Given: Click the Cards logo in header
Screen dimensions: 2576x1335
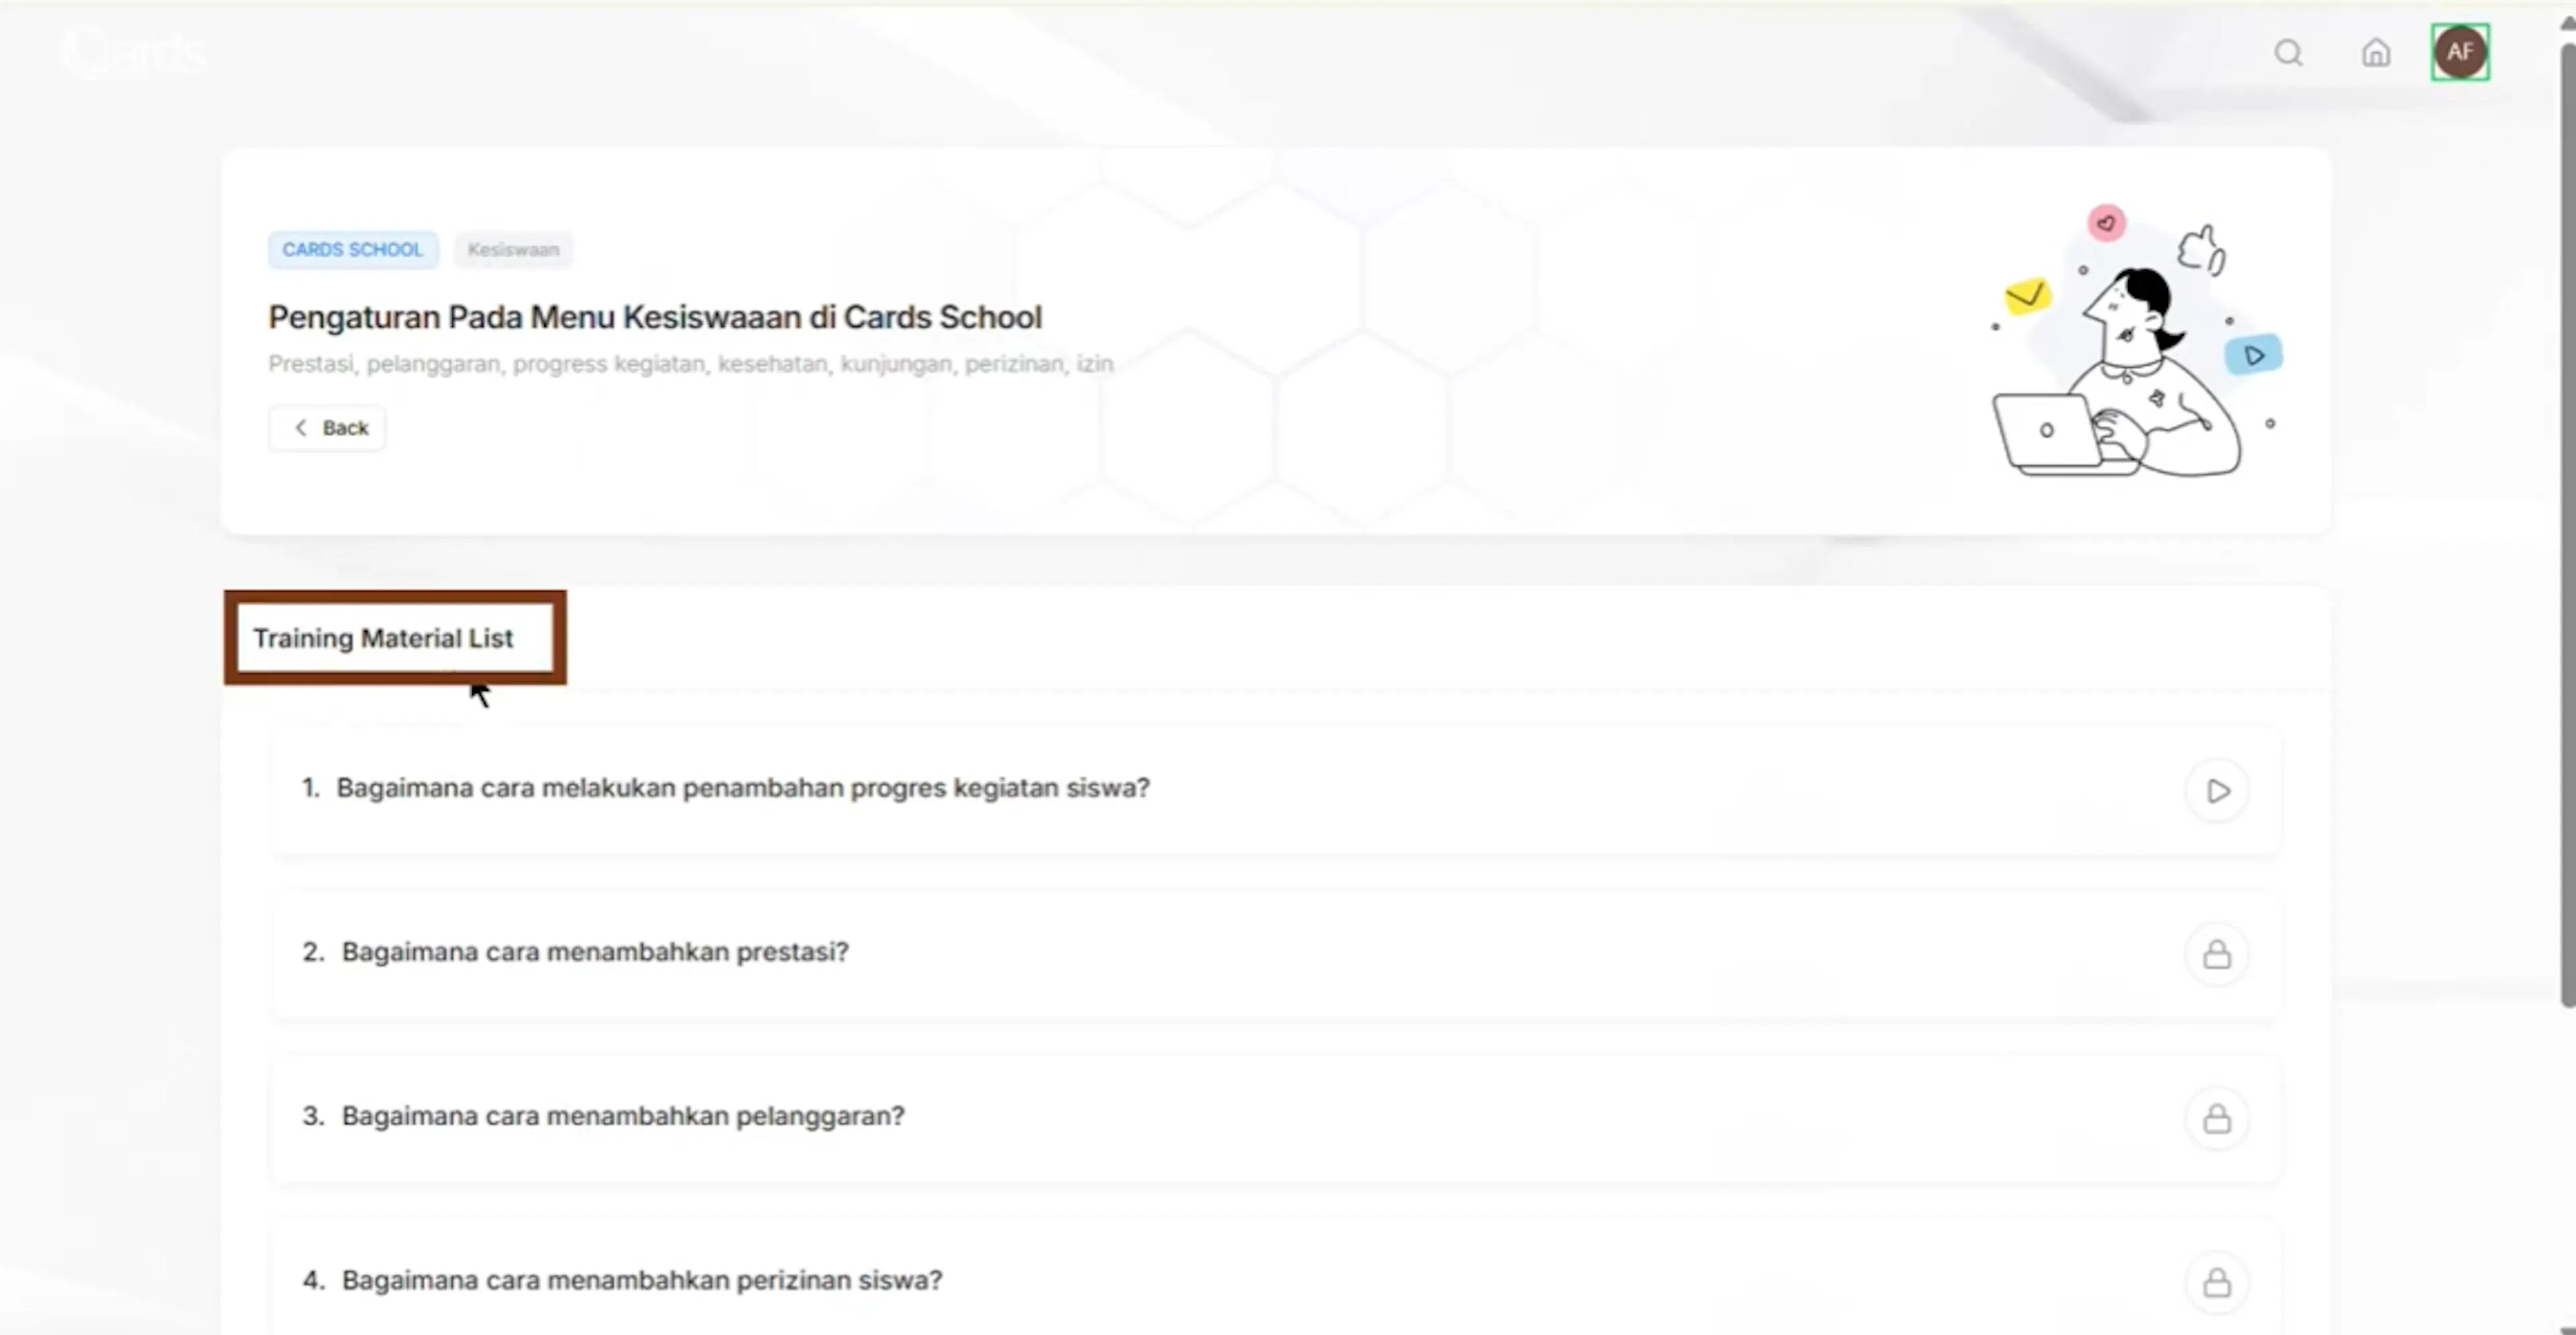Looking at the screenshot, I should coord(134,52).
